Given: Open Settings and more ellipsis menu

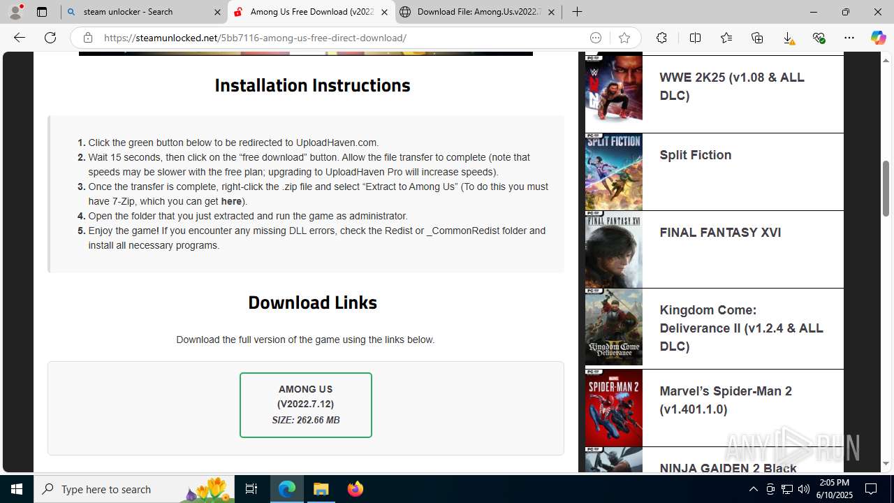Looking at the screenshot, I should pyautogui.click(x=849, y=38).
